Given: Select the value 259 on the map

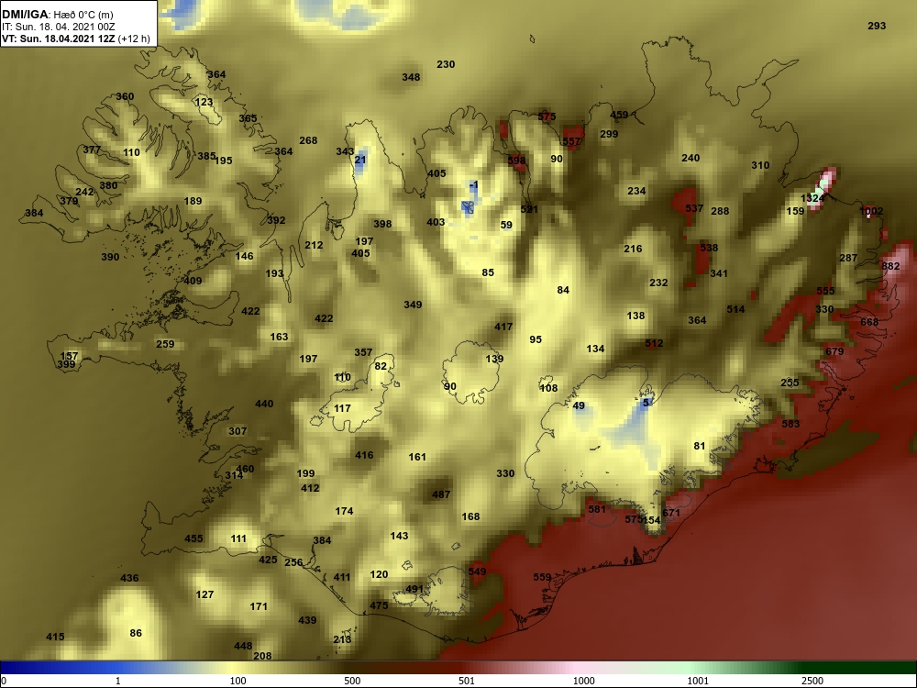Looking at the screenshot, I should click(165, 345).
